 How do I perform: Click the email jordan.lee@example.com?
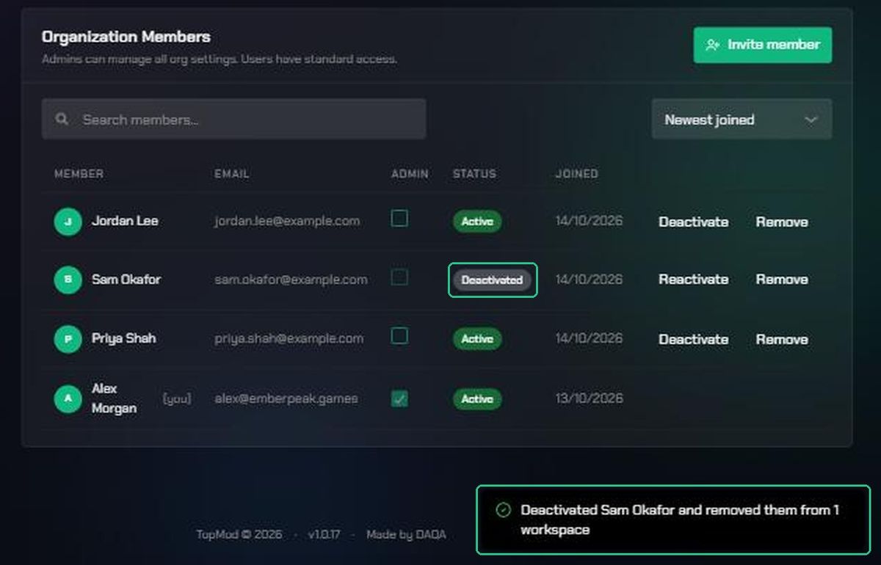click(287, 221)
